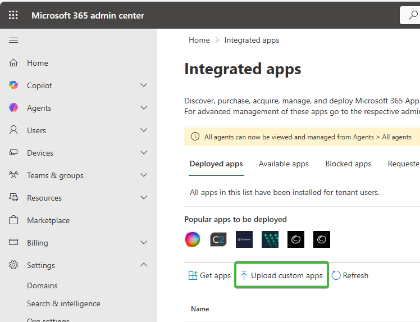The image size is (420, 322).
Task: Open the app launcher waffle menu
Action: point(13,15)
